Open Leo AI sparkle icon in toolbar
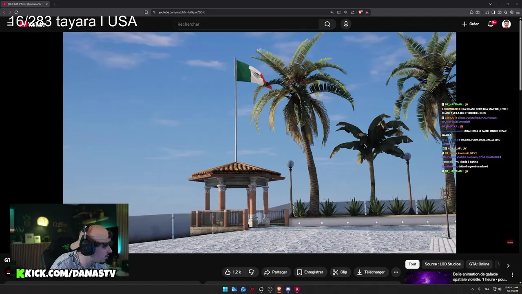 (506, 12)
